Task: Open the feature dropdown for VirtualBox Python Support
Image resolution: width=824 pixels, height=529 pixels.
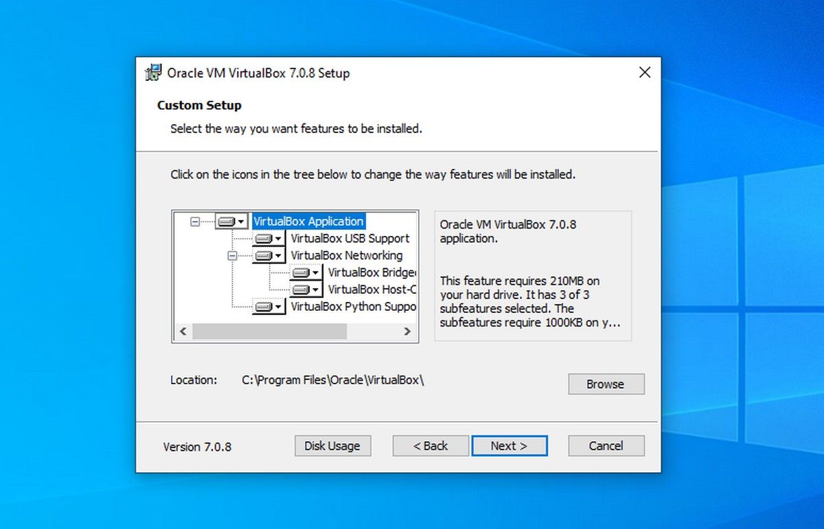Action: pyautogui.click(x=279, y=307)
